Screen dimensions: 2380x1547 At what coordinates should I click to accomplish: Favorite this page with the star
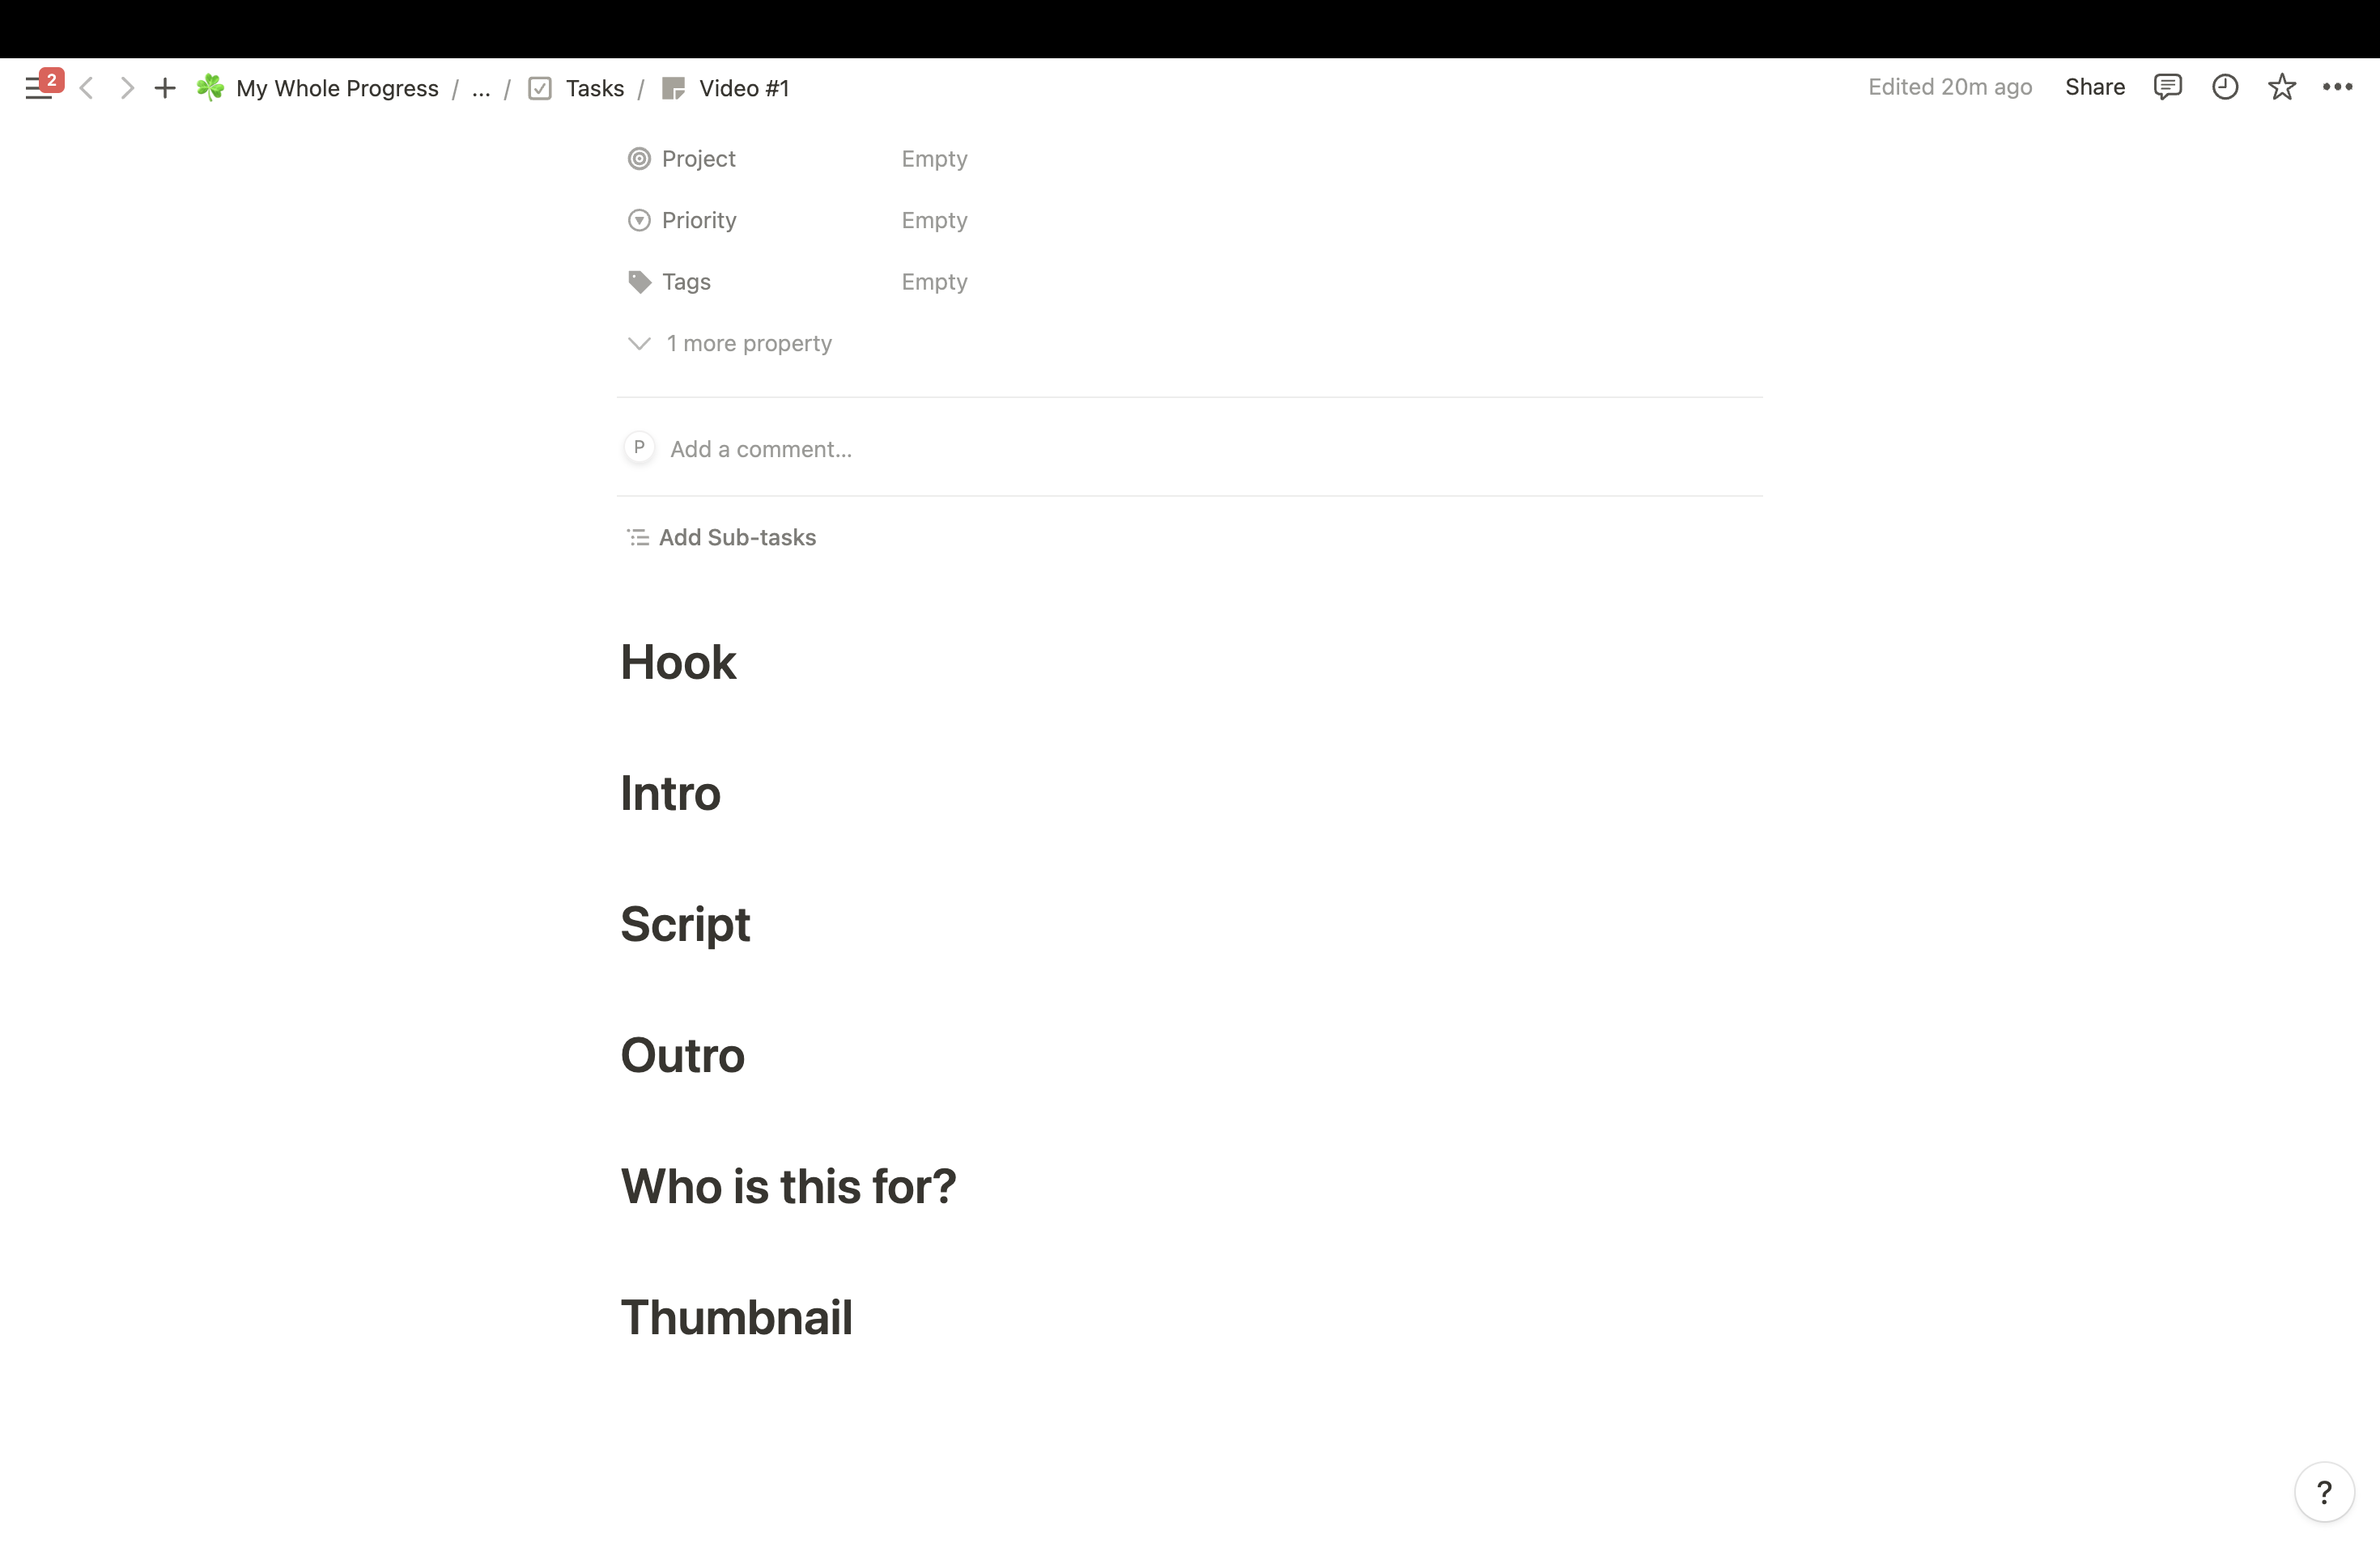tap(2281, 87)
